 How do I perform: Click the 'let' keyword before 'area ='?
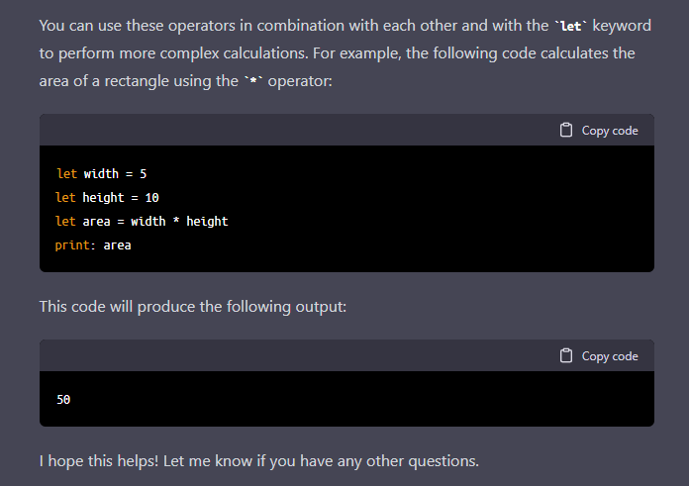pyautogui.click(x=65, y=222)
